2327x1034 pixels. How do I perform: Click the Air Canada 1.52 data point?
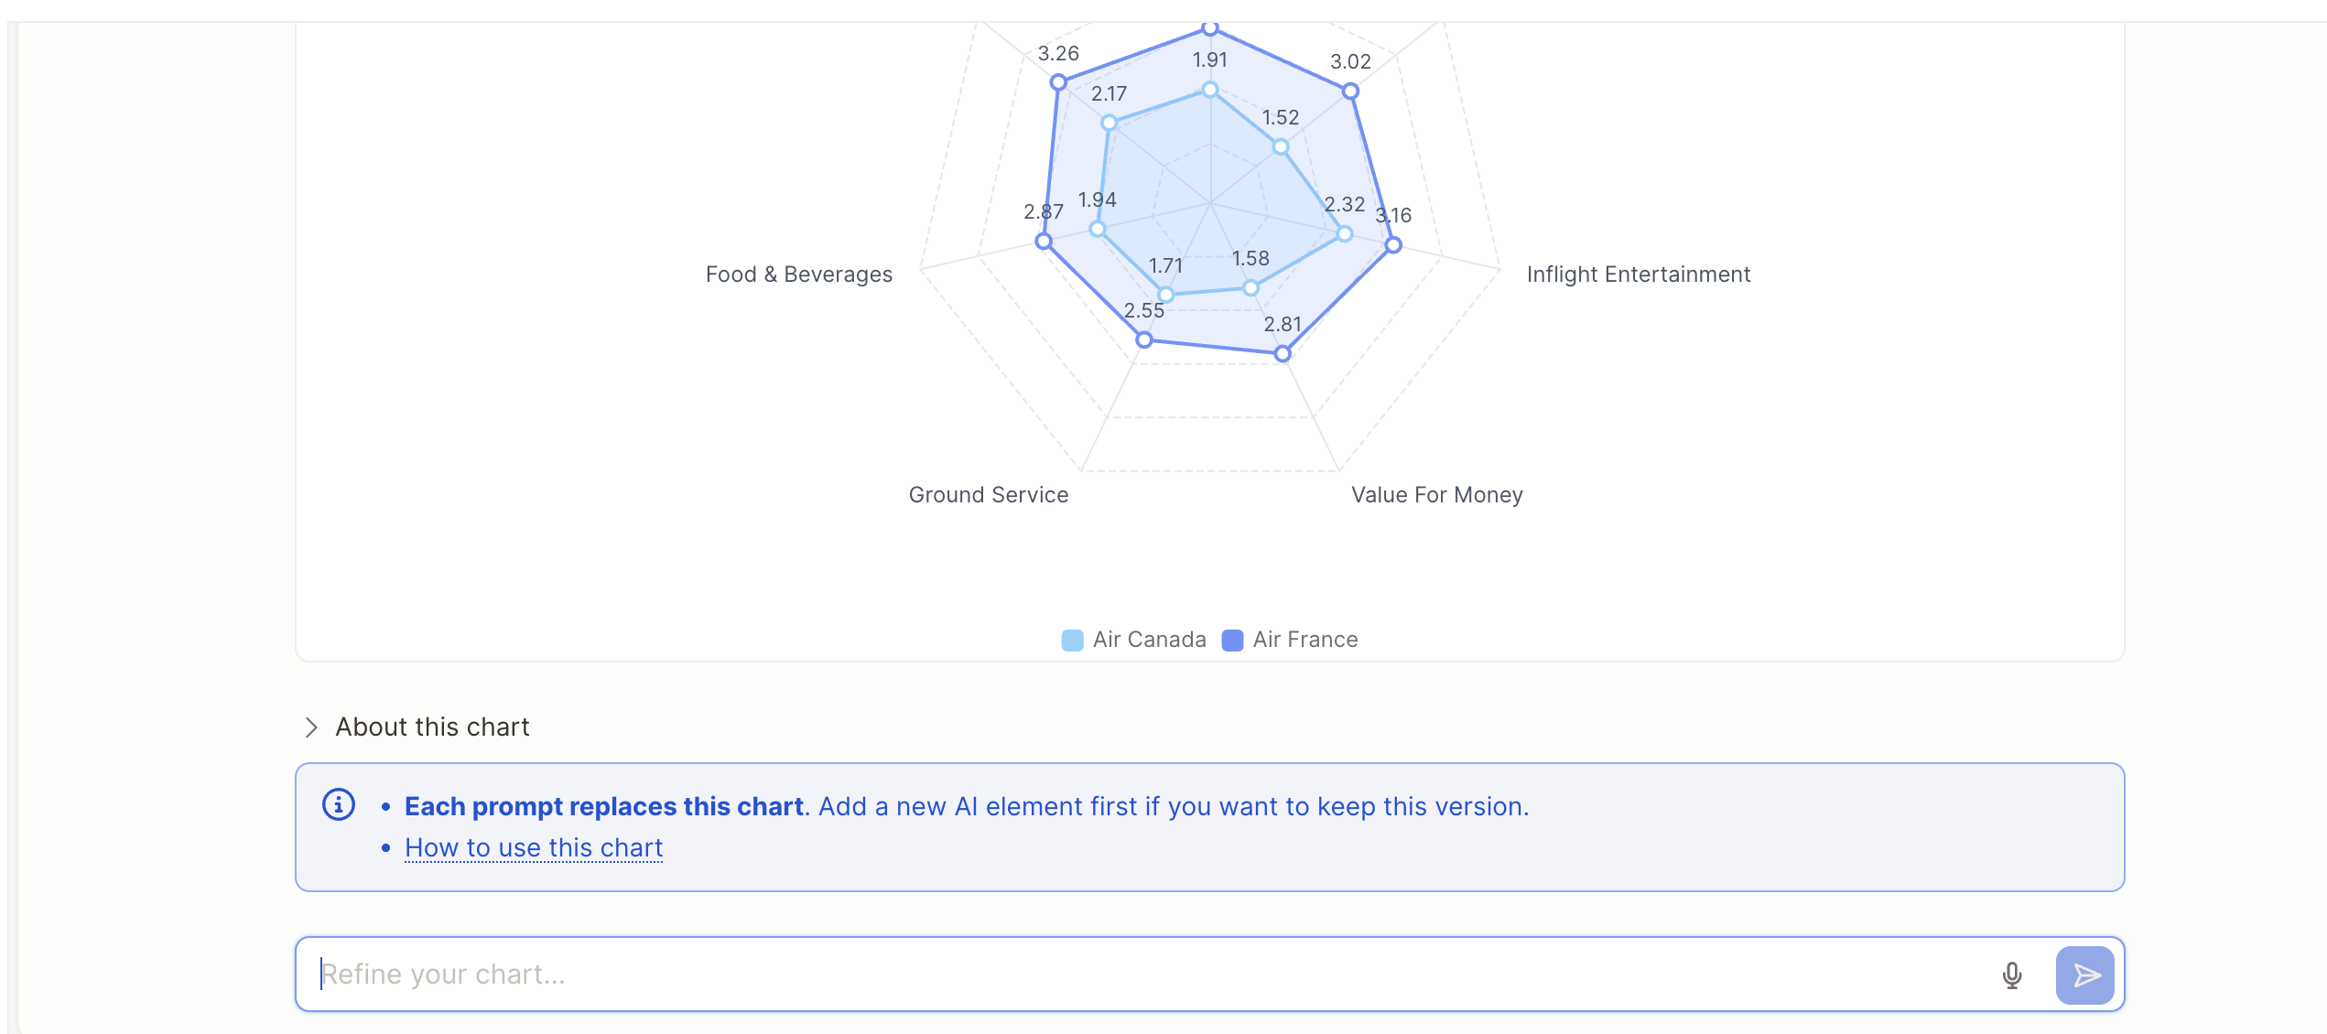click(x=1281, y=146)
